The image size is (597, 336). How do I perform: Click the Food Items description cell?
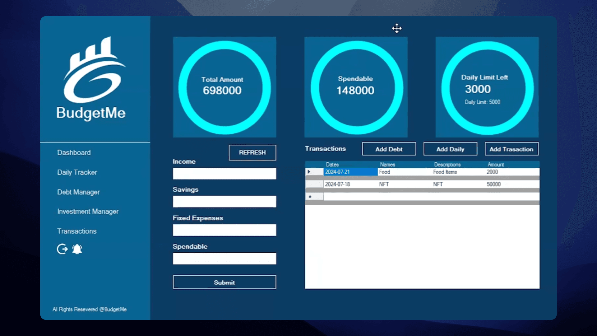point(459,172)
